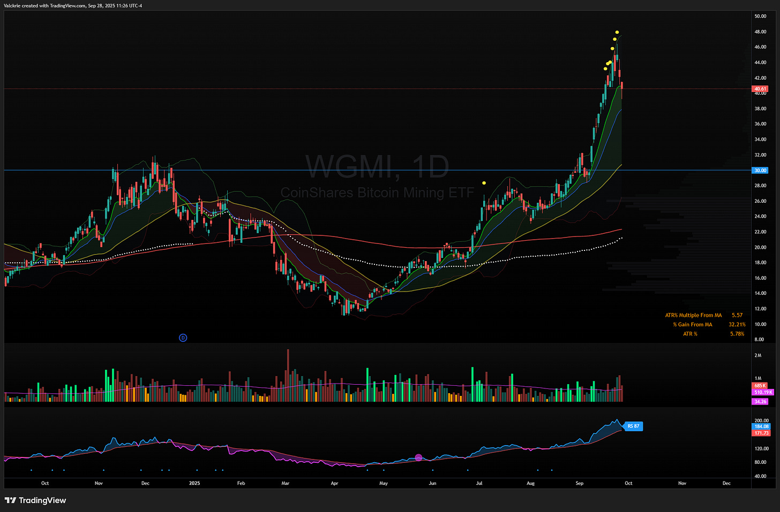Image resolution: width=780 pixels, height=512 pixels.
Task: Click the '% Gain From MA' text
Action: pyautogui.click(x=693, y=324)
